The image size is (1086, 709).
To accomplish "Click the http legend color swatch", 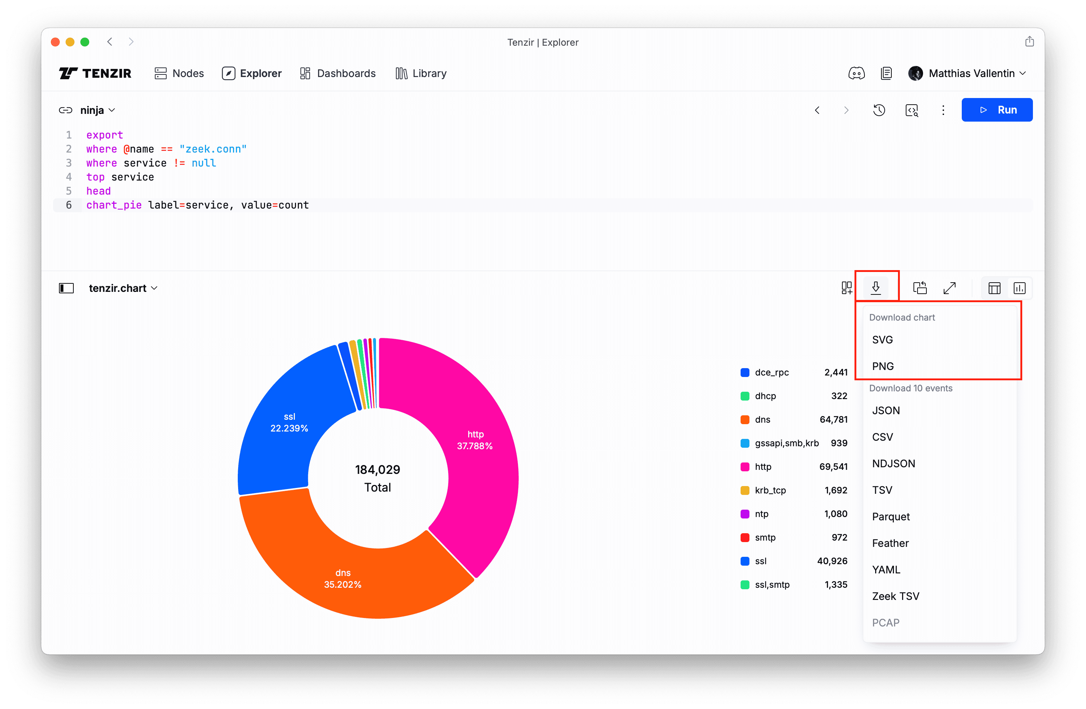I will (745, 467).
